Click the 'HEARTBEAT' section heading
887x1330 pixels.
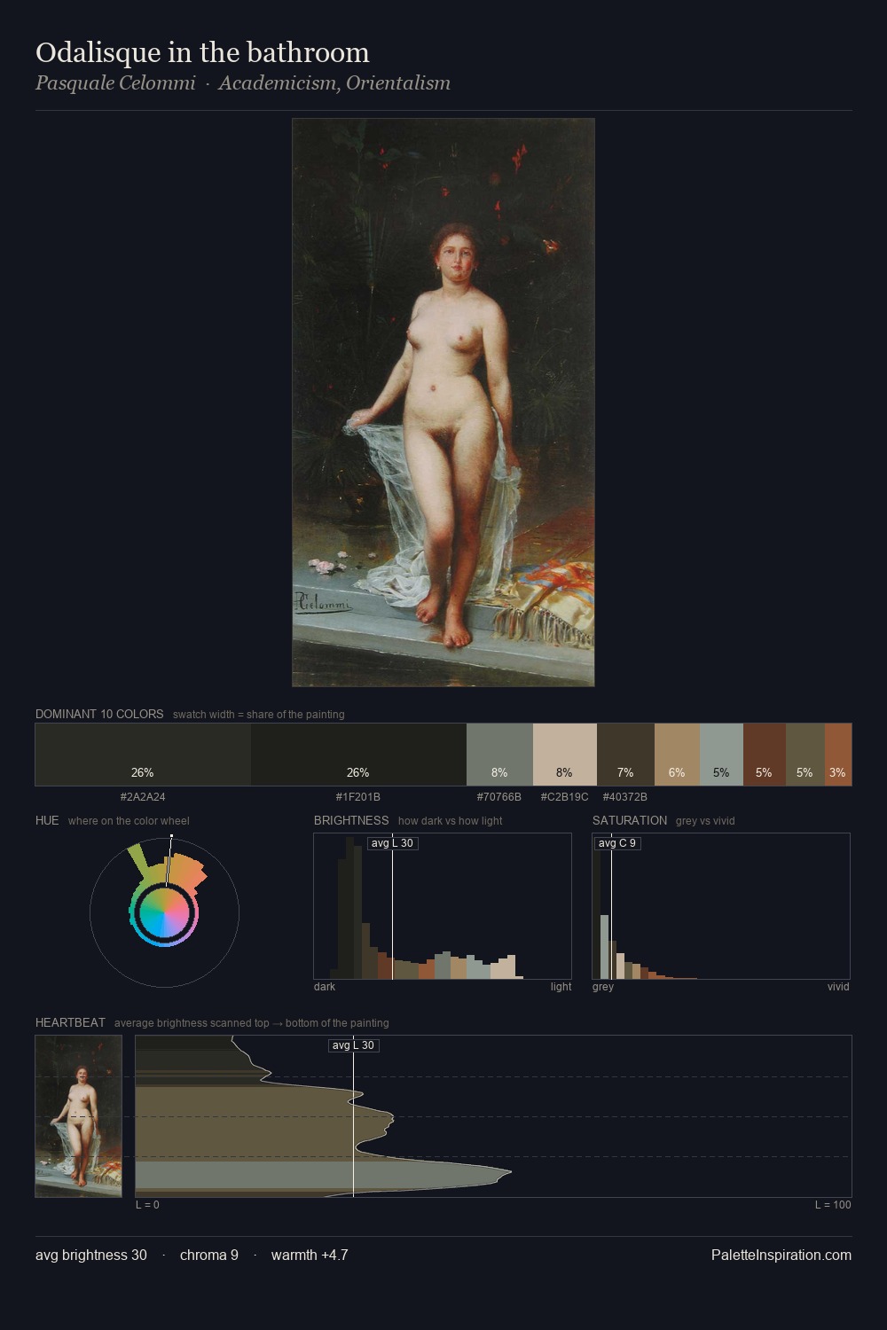click(x=70, y=1022)
